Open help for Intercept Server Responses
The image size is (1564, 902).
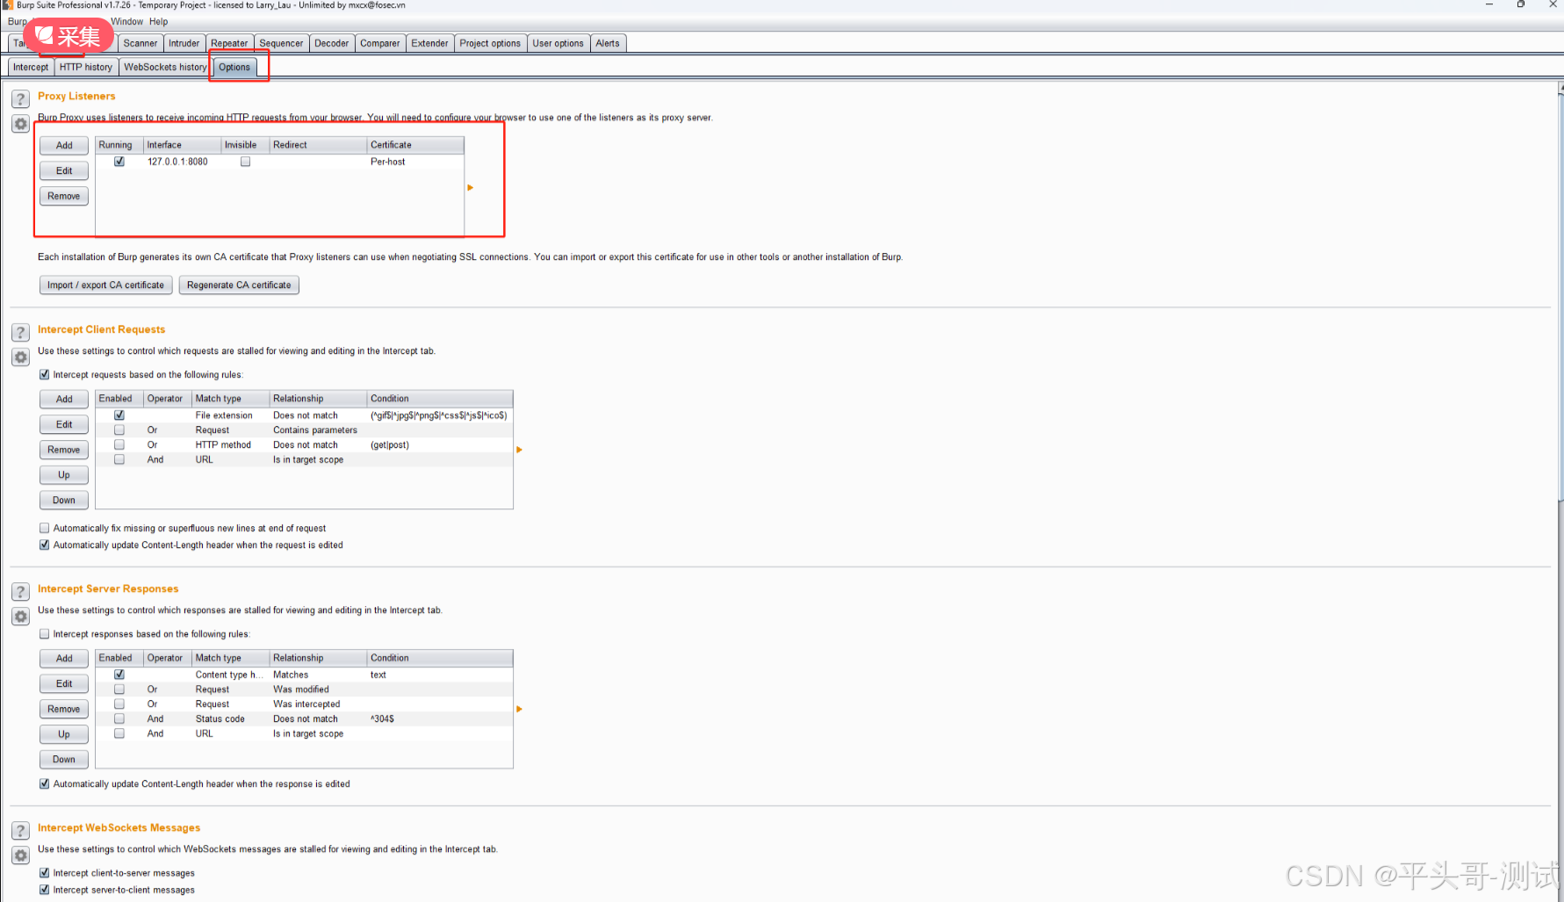click(20, 591)
